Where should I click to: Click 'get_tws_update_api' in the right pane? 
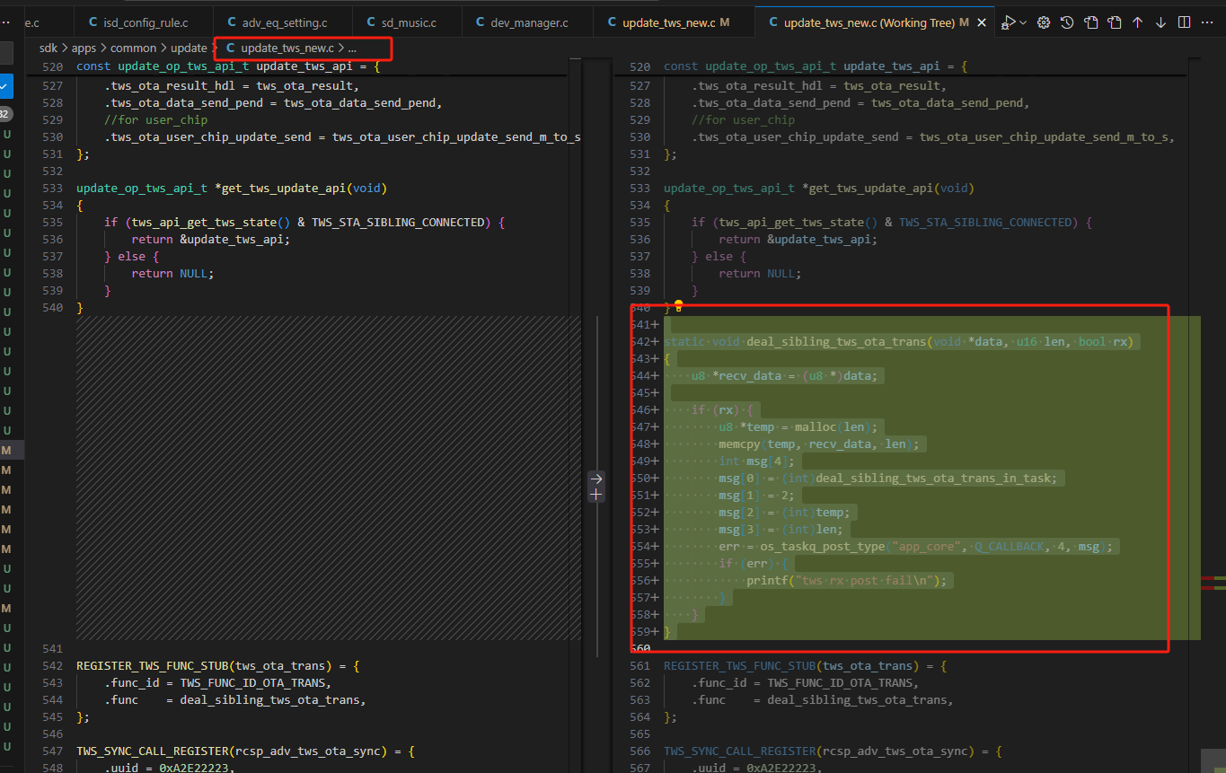pyautogui.click(x=871, y=189)
